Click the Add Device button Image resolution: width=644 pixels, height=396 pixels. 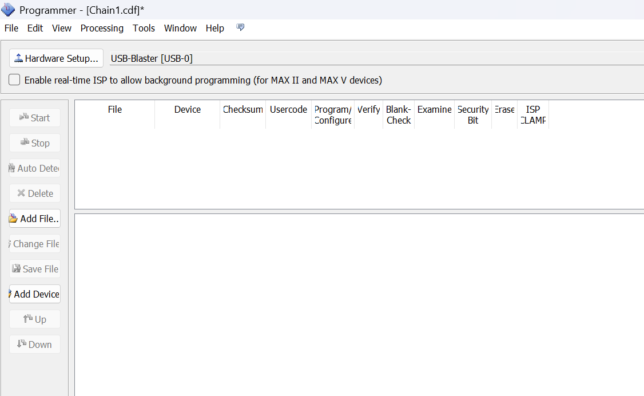(35, 294)
